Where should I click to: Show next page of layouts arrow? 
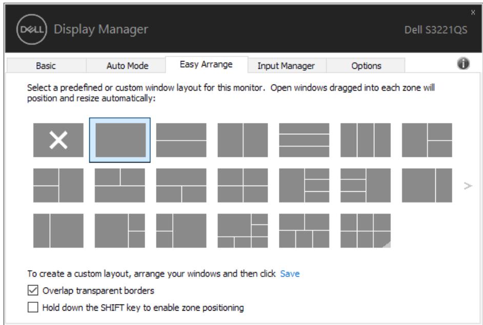pyautogui.click(x=468, y=186)
